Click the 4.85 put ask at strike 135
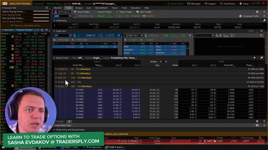Viewport: 268px width, 150px height. (x=211, y=117)
